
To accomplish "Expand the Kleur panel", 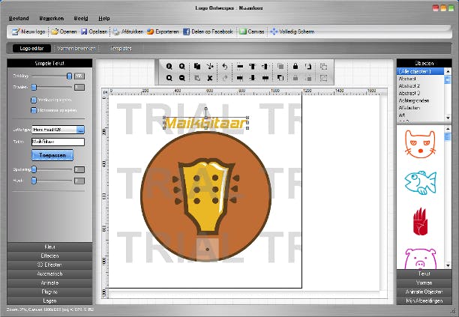I will tap(49, 247).
